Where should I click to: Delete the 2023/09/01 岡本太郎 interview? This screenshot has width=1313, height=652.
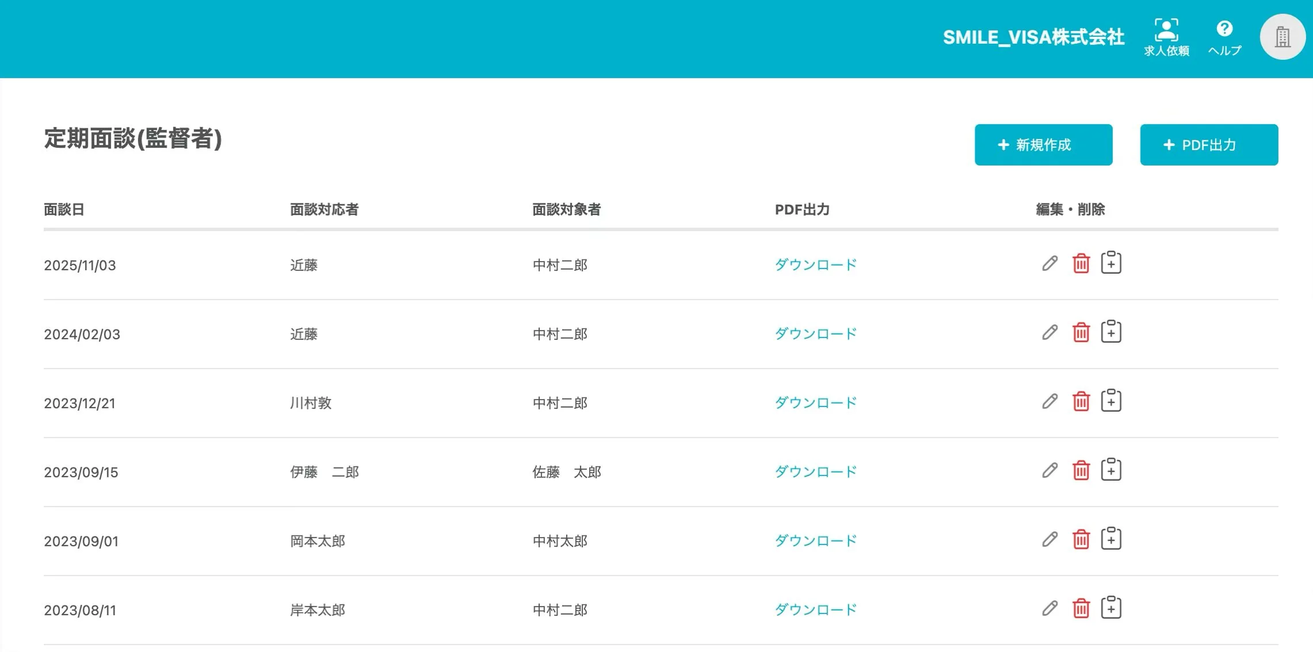(1081, 540)
